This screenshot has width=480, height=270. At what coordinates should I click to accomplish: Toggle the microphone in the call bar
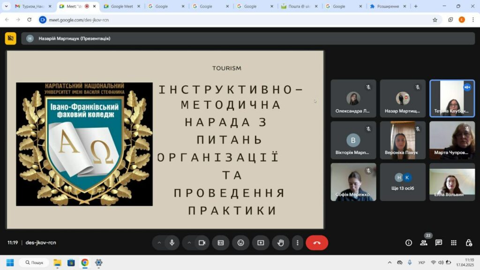pyautogui.click(x=172, y=243)
